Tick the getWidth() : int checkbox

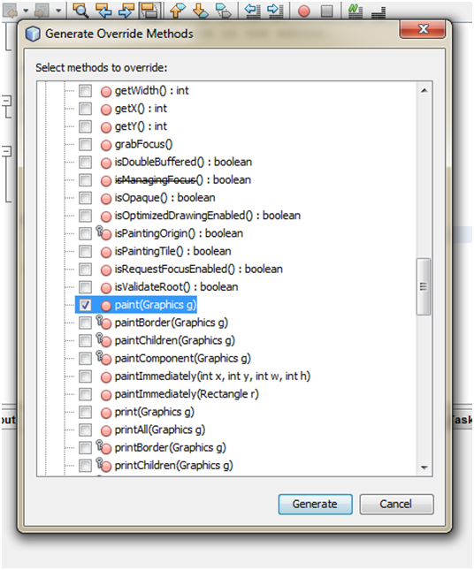click(x=85, y=90)
